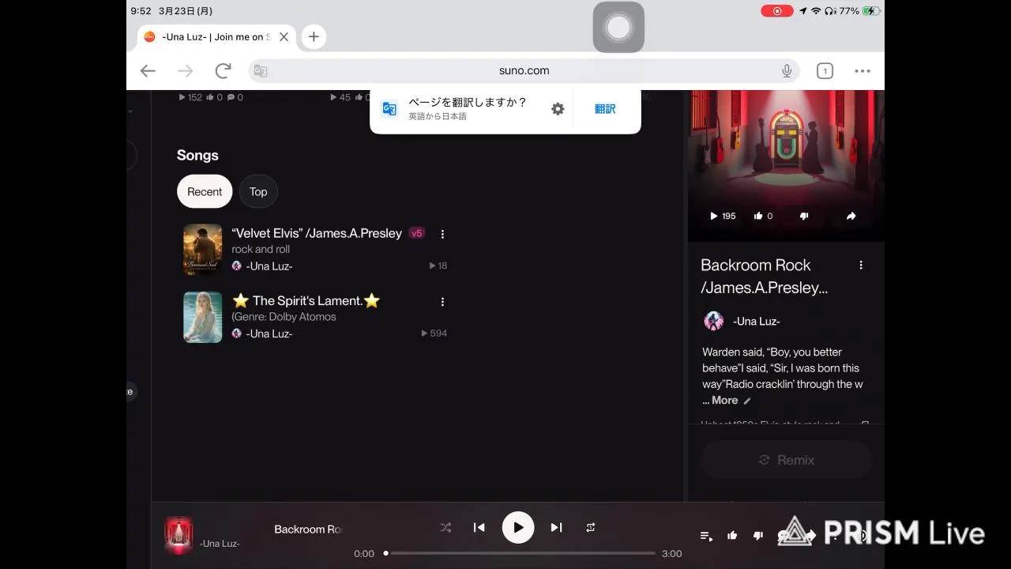Like Backroom Rock in the side panel
The image size is (1011, 569).
pyautogui.click(x=763, y=216)
